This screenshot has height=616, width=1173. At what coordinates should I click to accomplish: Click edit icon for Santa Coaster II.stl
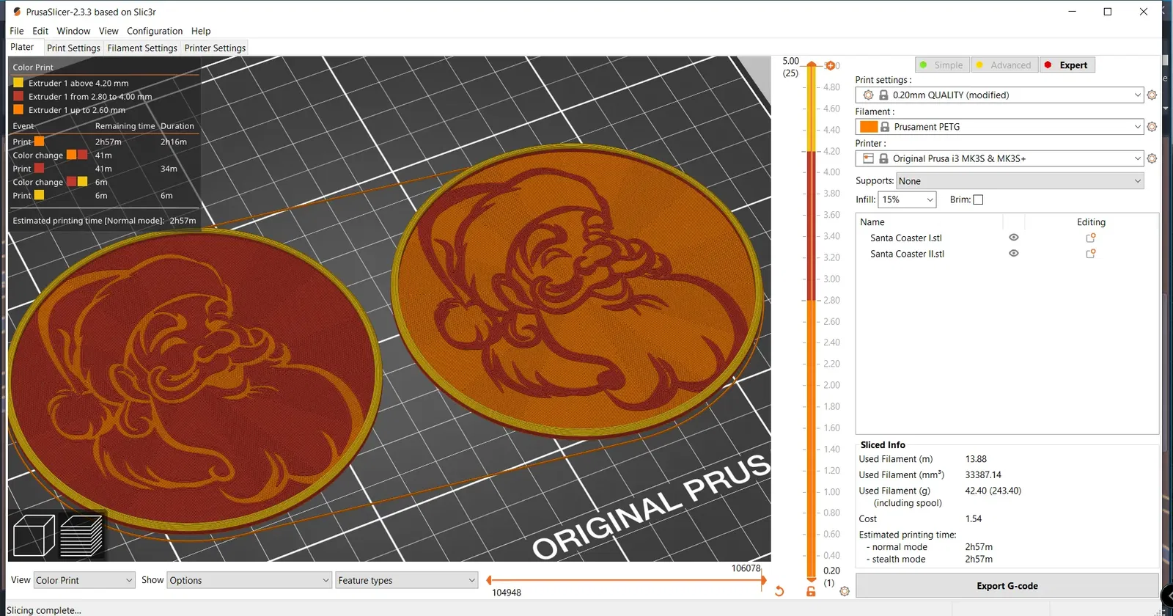[x=1091, y=254]
